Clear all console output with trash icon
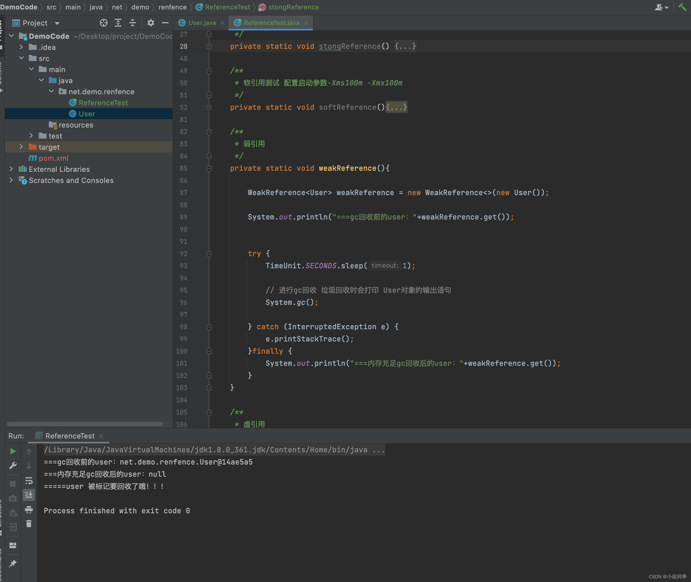Viewport: 691px width, 582px height. click(x=29, y=524)
